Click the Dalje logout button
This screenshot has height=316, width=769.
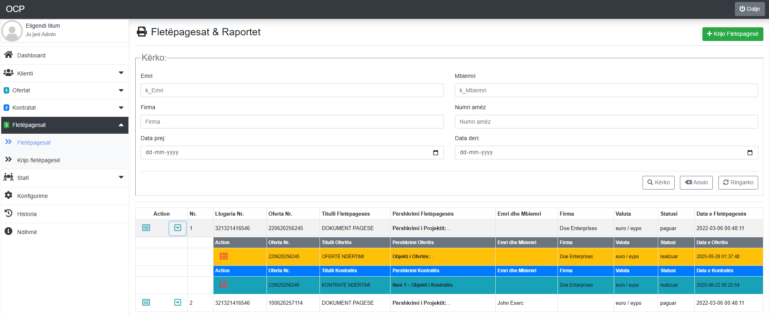pyautogui.click(x=750, y=9)
